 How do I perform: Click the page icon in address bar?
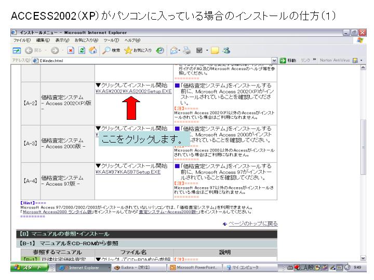pos(35,61)
